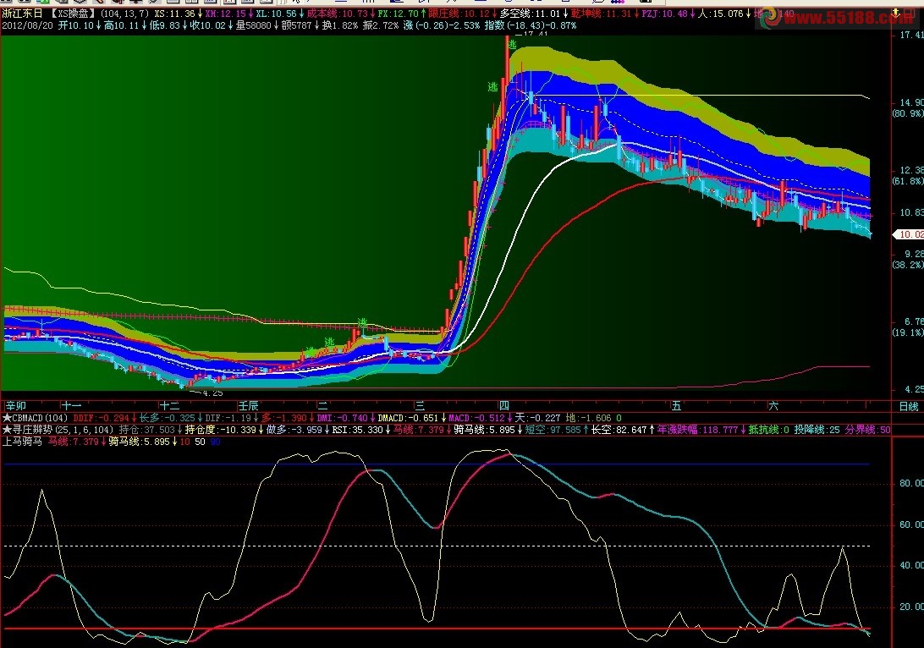The width and height of the screenshot is (924, 648).
Task: Click the 14.90 price axis level
Action: pos(910,102)
